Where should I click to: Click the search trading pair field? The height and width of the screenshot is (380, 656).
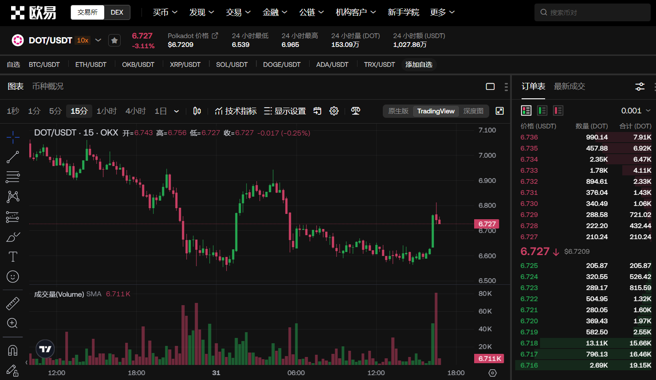594,12
